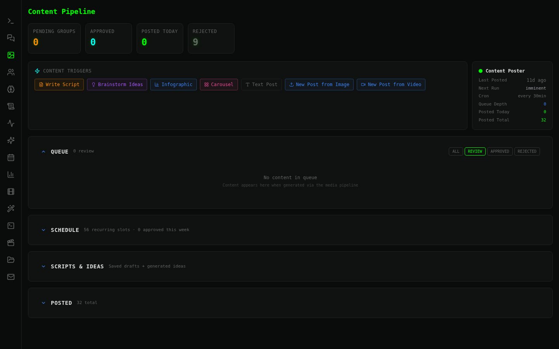Open the film strip sidebar icon
The image size is (559, 349).
coord(11,192)
